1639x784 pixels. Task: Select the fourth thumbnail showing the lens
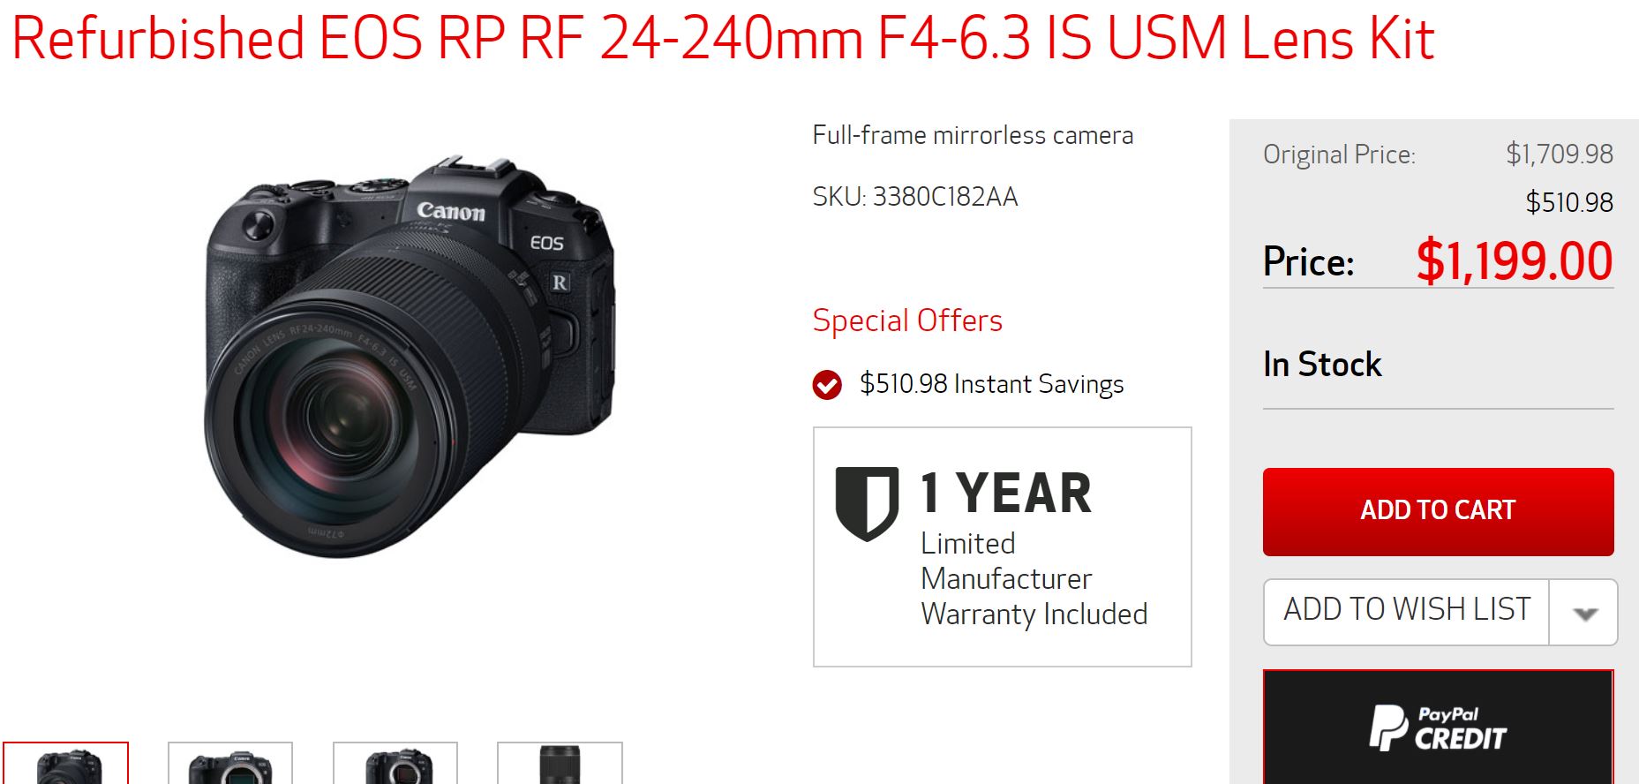[x=560, y=764]
